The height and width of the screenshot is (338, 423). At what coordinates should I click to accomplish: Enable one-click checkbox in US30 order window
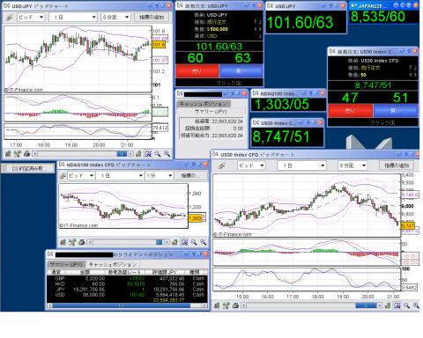tap(393, 123)
